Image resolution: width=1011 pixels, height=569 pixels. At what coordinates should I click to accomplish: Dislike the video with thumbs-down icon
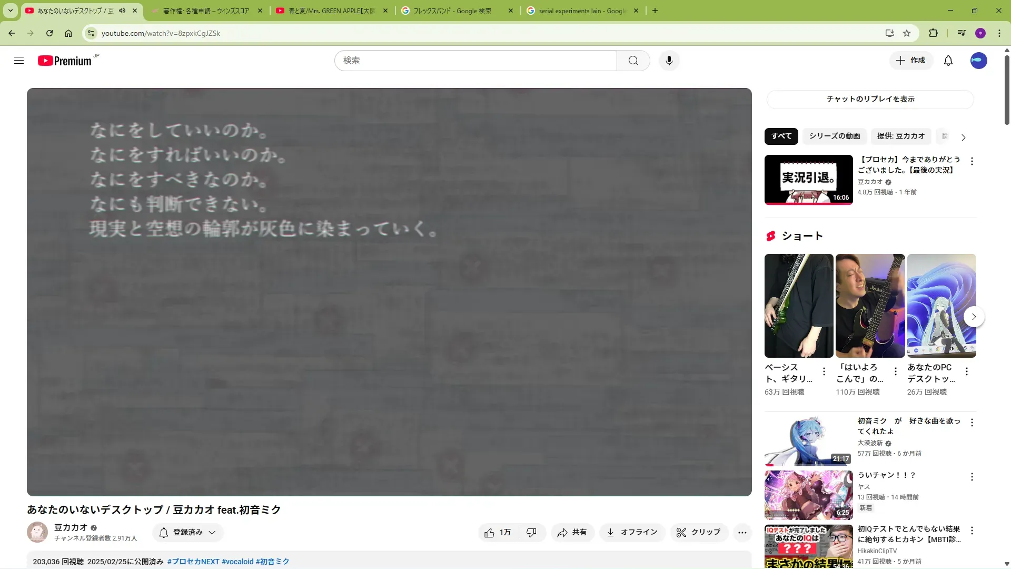tap(531, 533)
